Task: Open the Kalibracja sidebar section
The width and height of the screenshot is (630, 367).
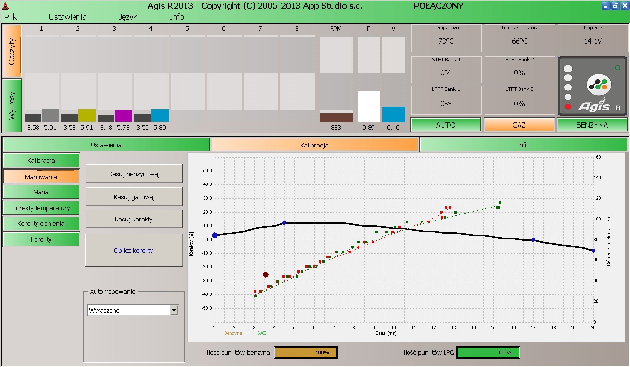Action: pos(41,160)
